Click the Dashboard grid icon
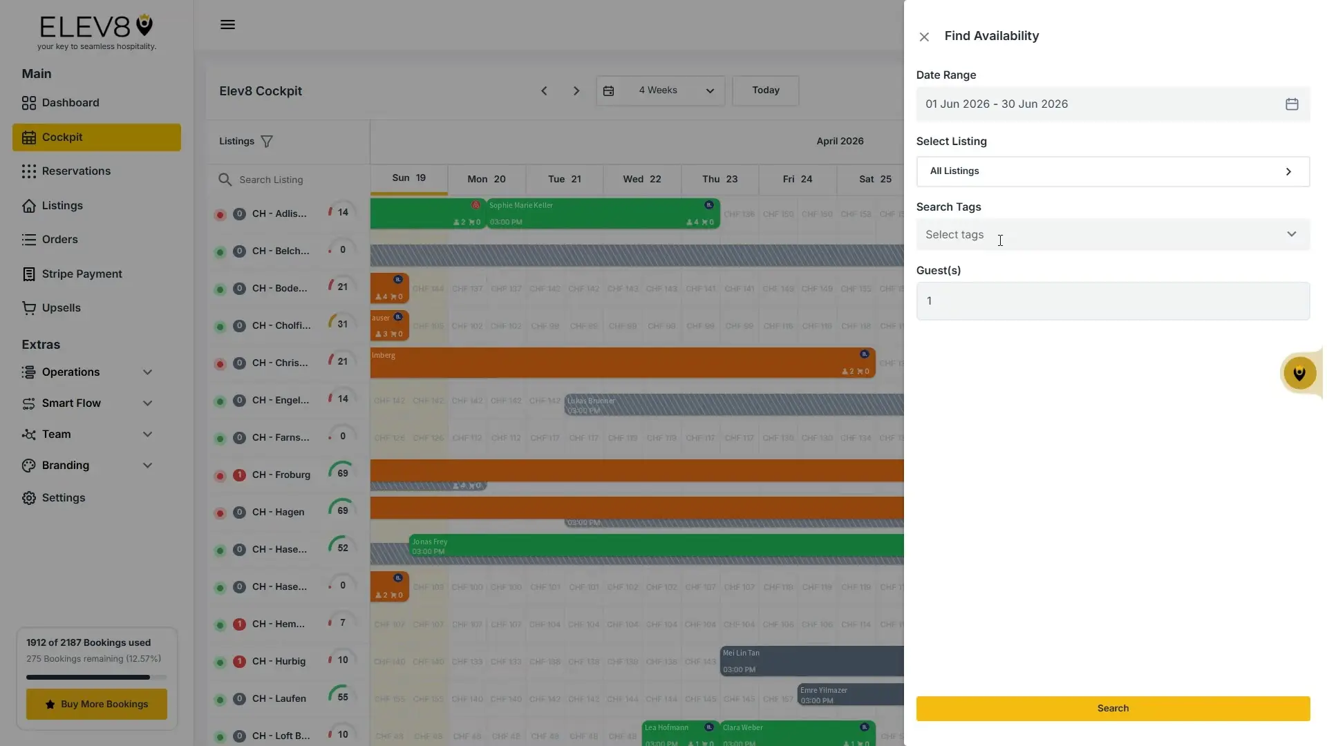The height and width of the screenshot is (746, 1327). coord(28,103)
